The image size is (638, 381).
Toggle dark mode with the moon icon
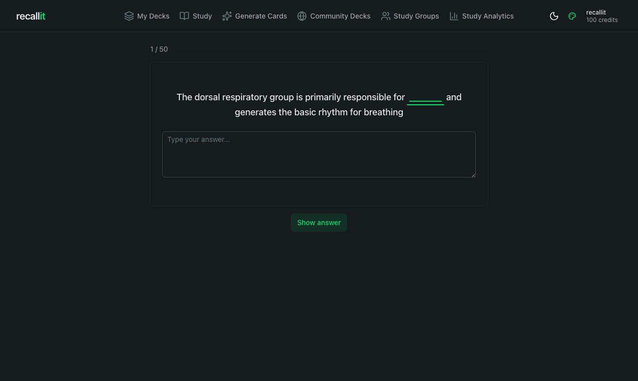pyautogui.click(x=554, y=16)
